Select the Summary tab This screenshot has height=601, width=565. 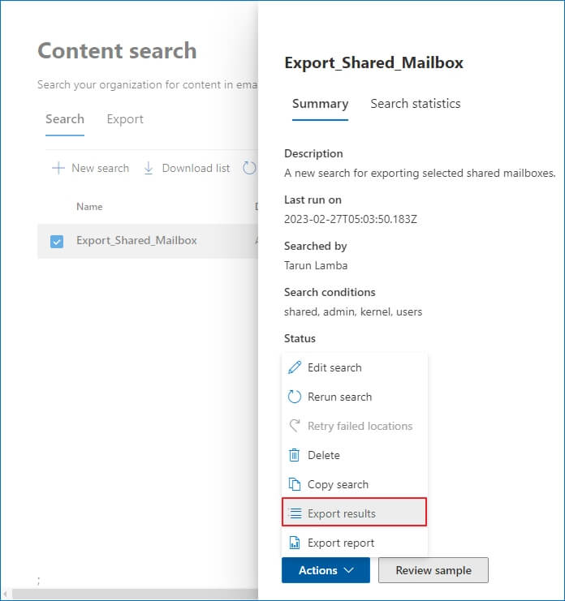click(320, 104)
